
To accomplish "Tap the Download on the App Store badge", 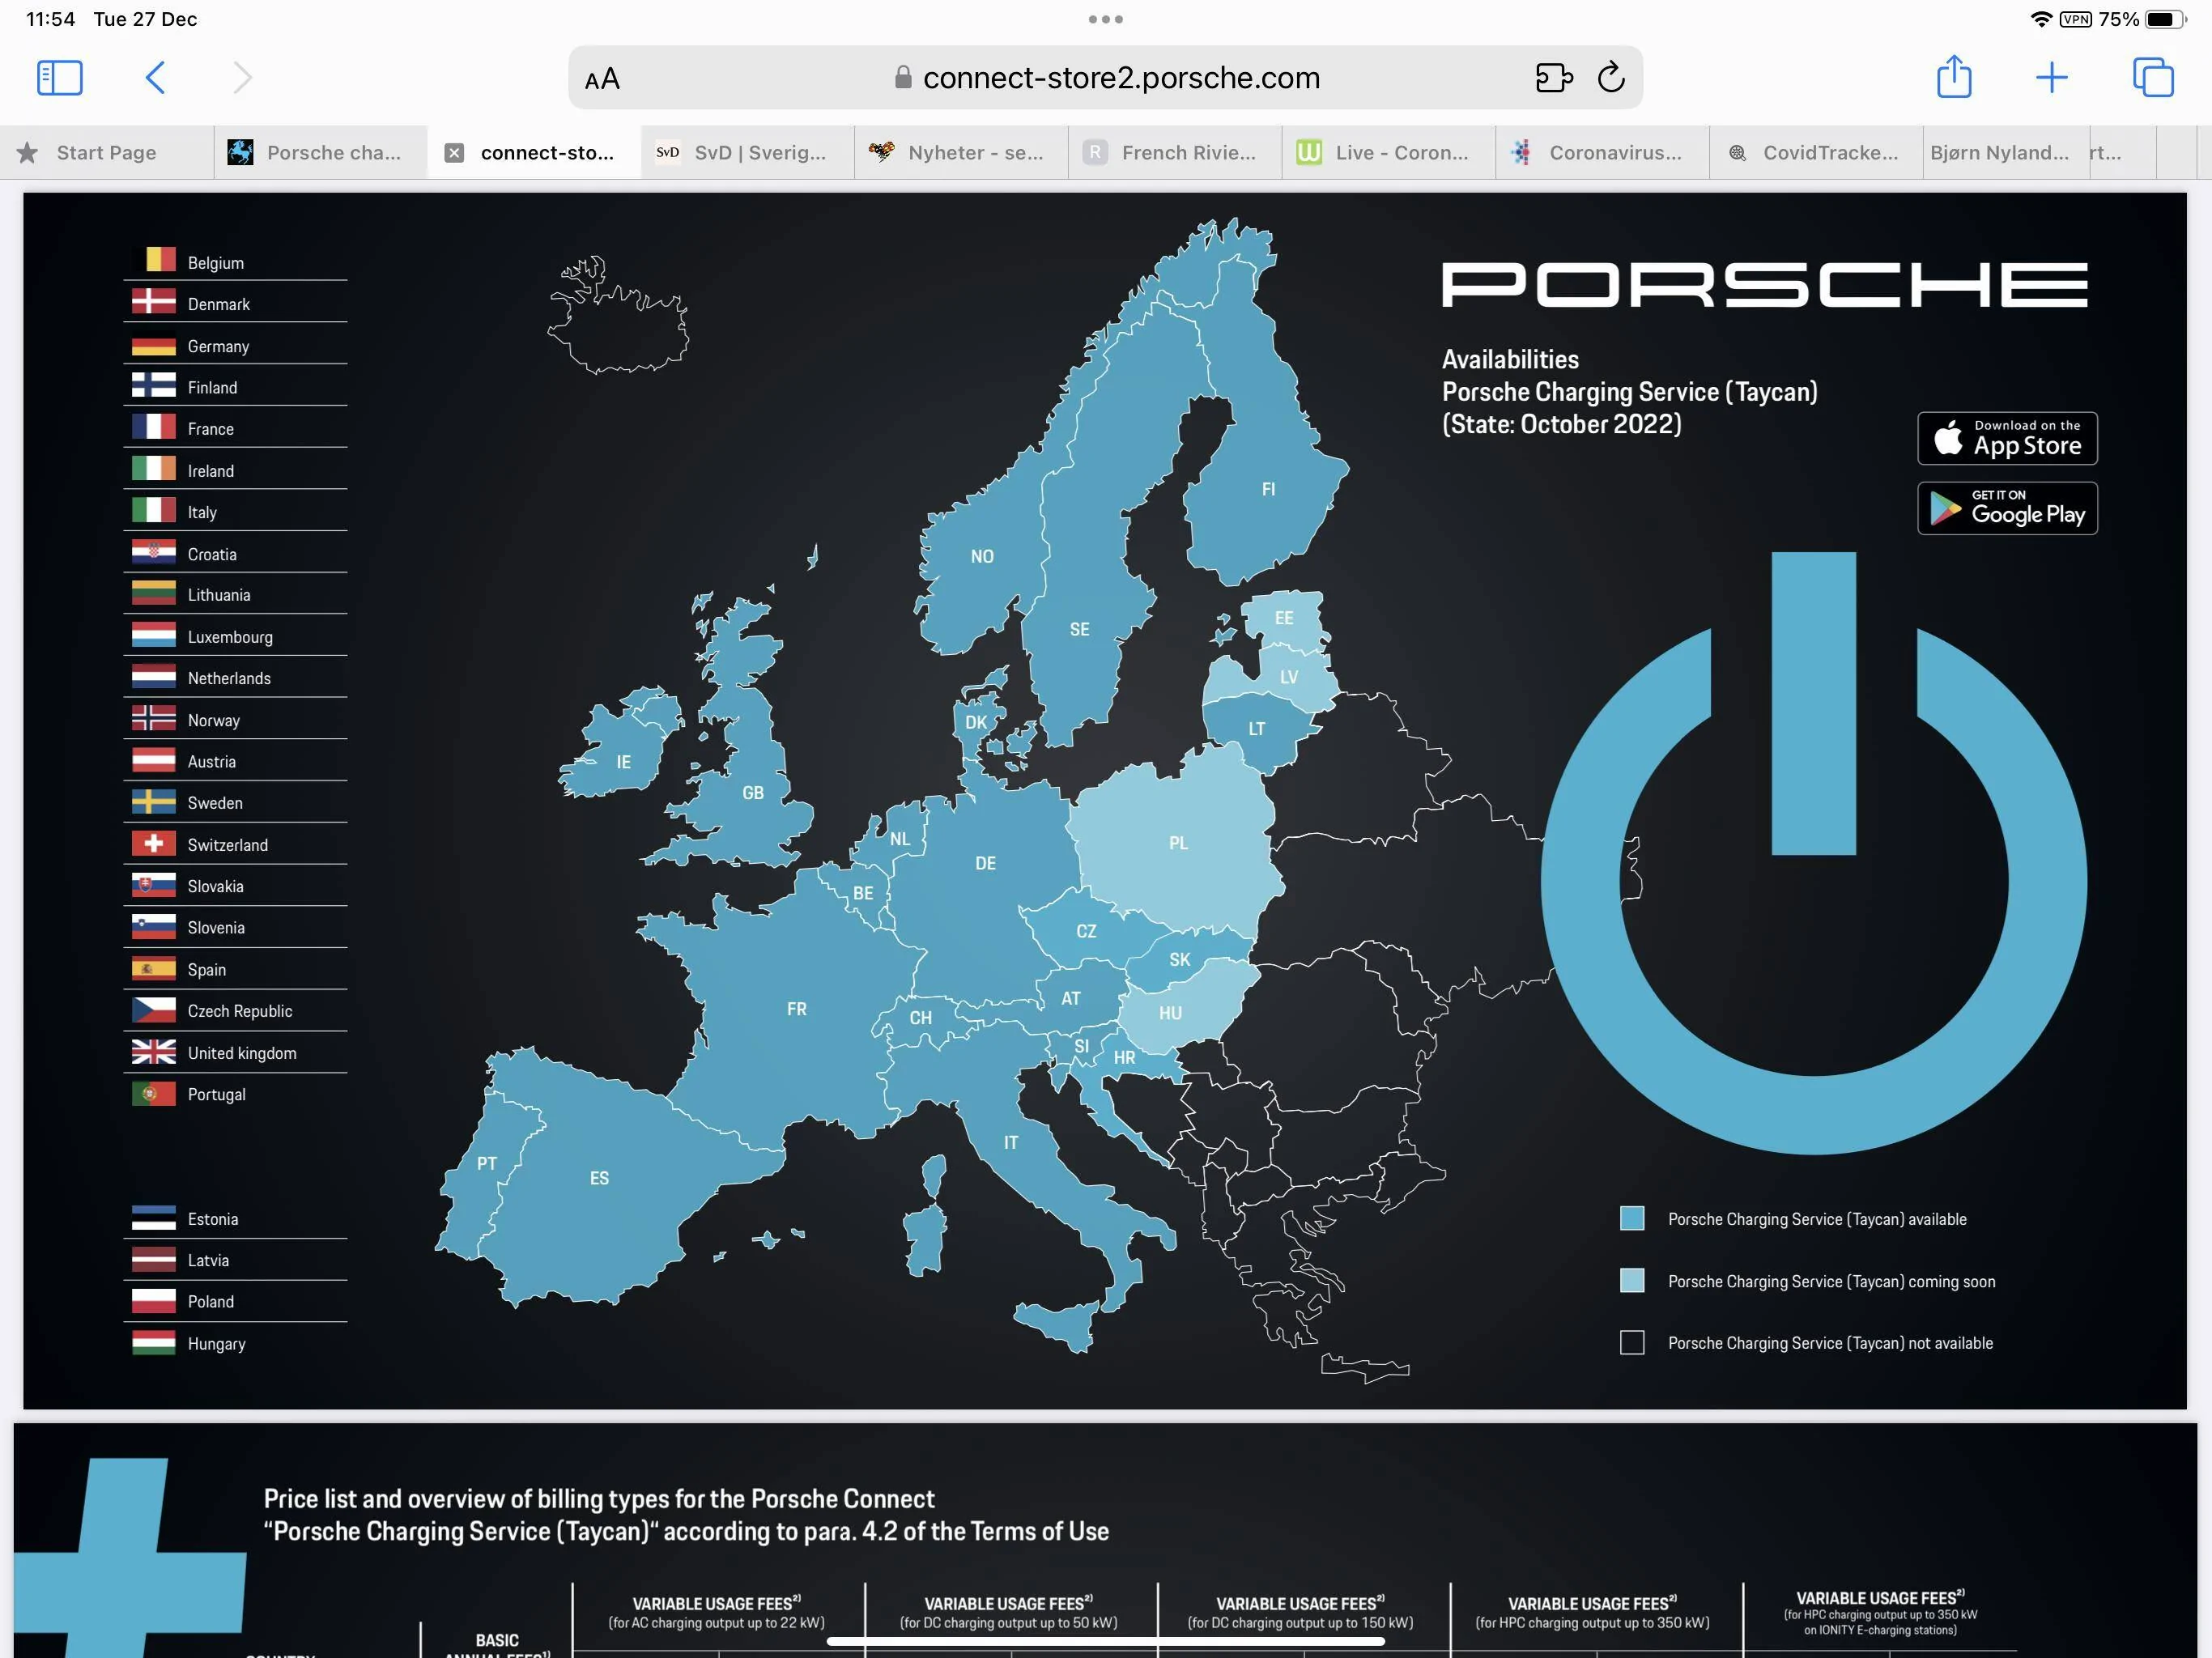I will click(2006, 438).
